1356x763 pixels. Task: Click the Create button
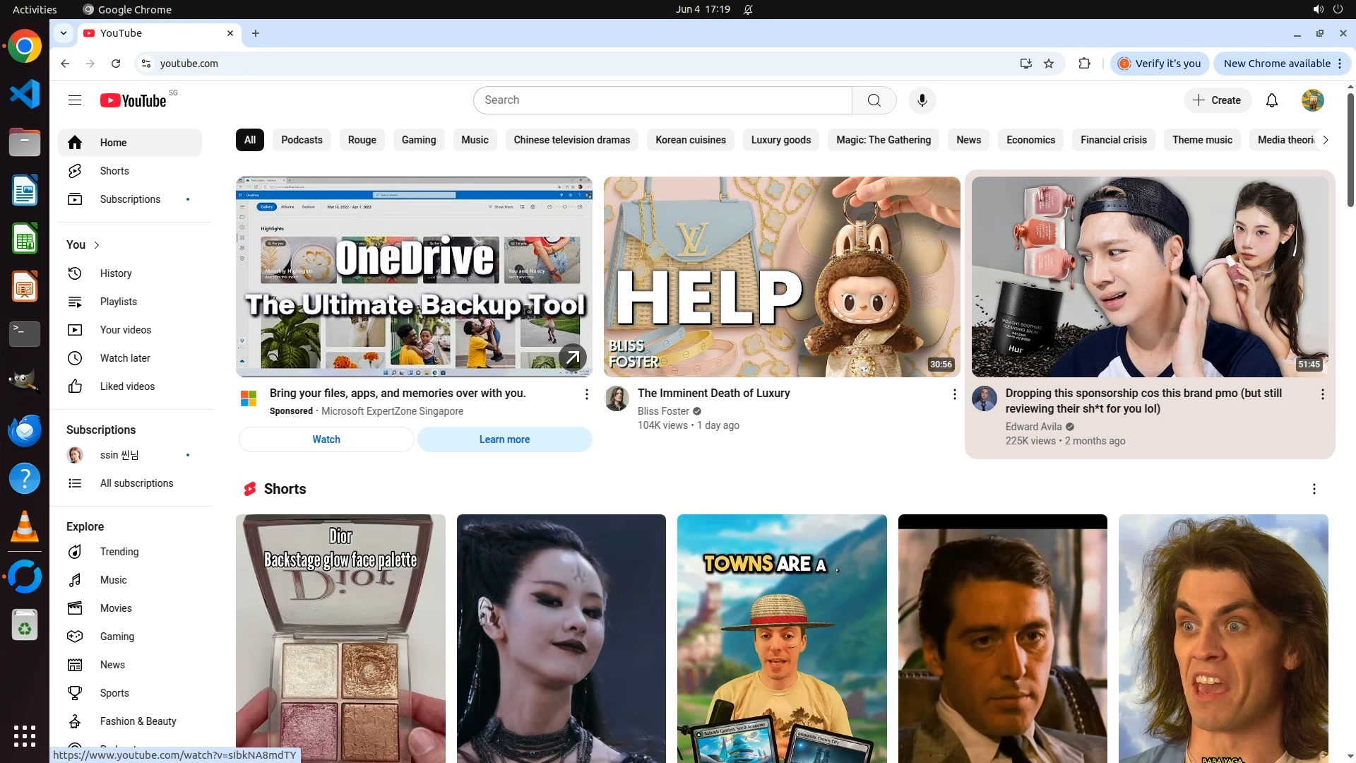point(1217,100)
